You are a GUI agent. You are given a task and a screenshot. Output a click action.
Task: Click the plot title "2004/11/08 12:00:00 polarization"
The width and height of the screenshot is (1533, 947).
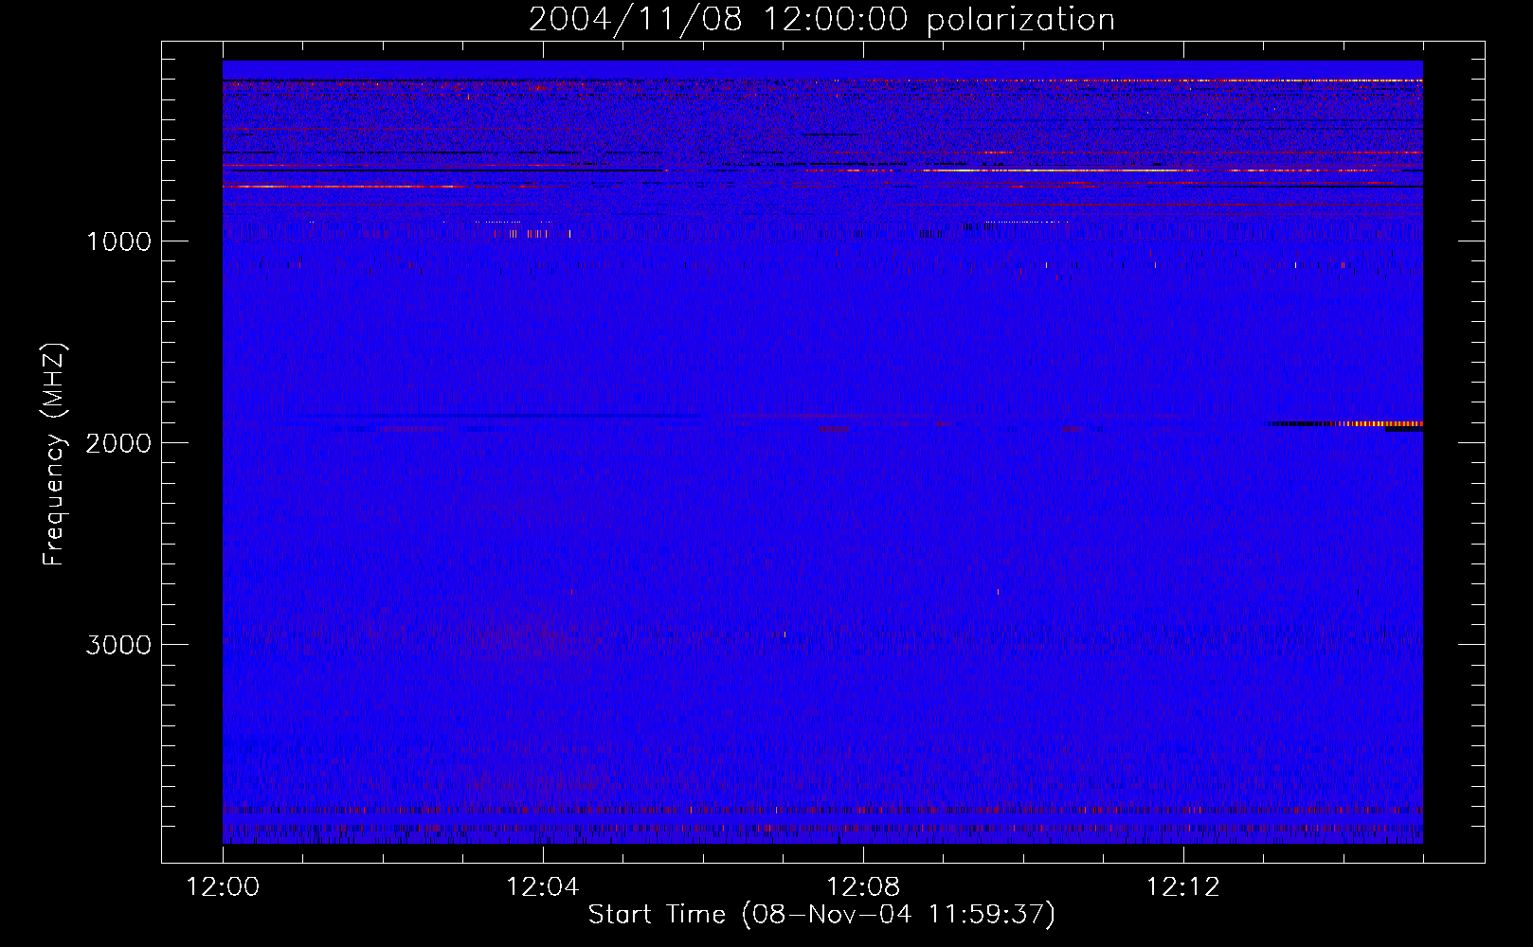[821, 20]
